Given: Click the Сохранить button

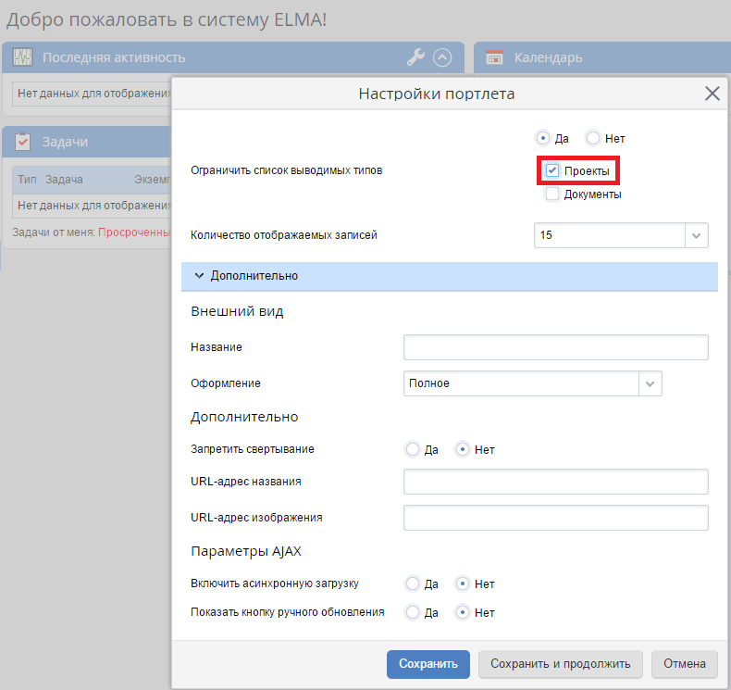Looking at the screenshot, I should click(428, 664).
